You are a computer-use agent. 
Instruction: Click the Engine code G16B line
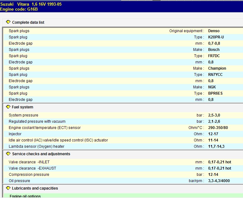(x=18, y=10)
